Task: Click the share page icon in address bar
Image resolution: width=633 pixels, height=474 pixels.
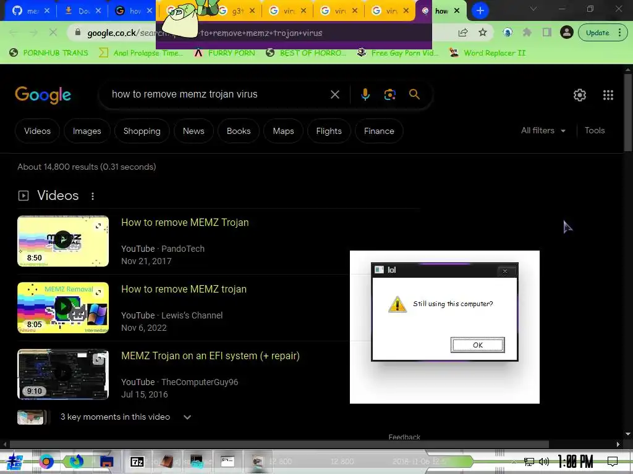Action: coord(463,33)
